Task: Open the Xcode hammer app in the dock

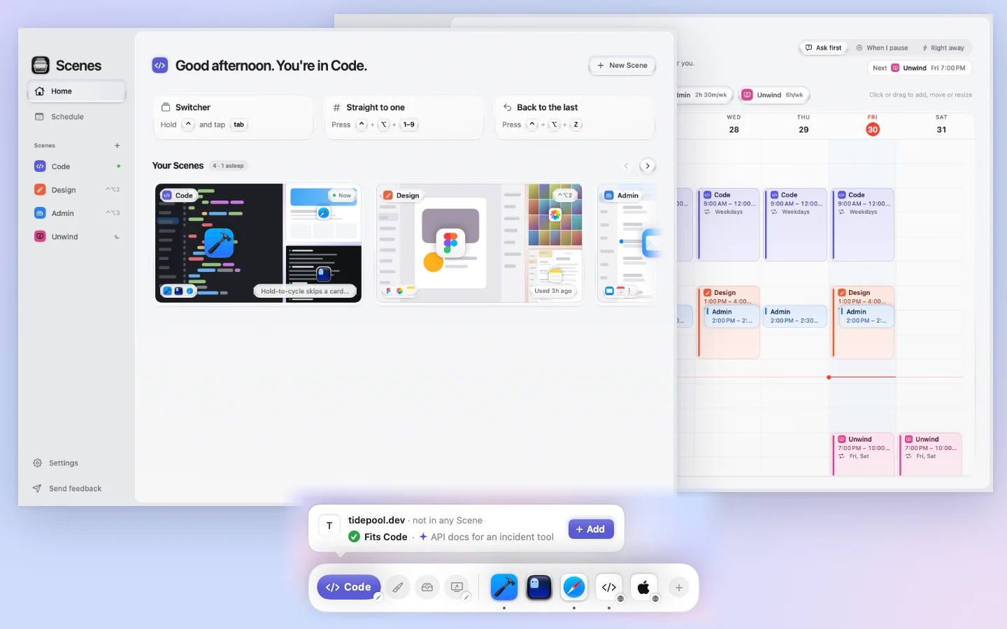Action: (x=504, y=587)
